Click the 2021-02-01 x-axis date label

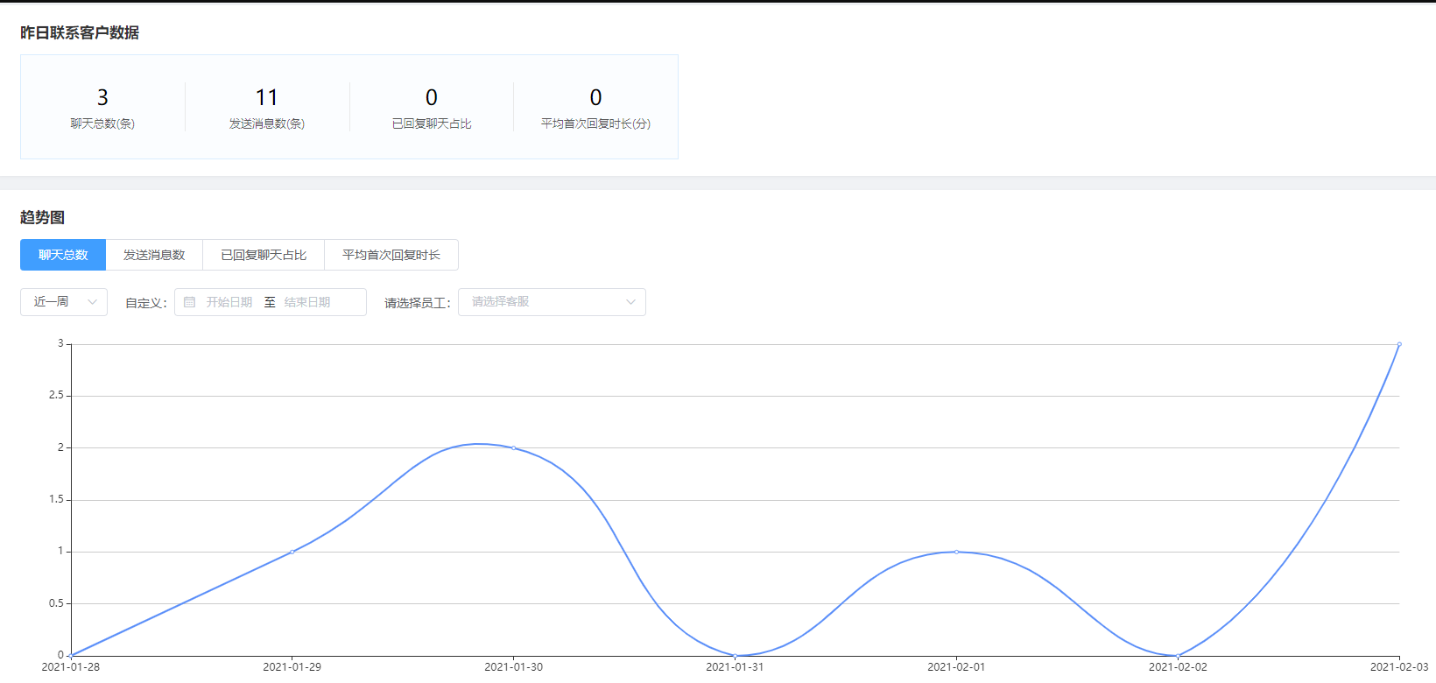pos(956,667)
